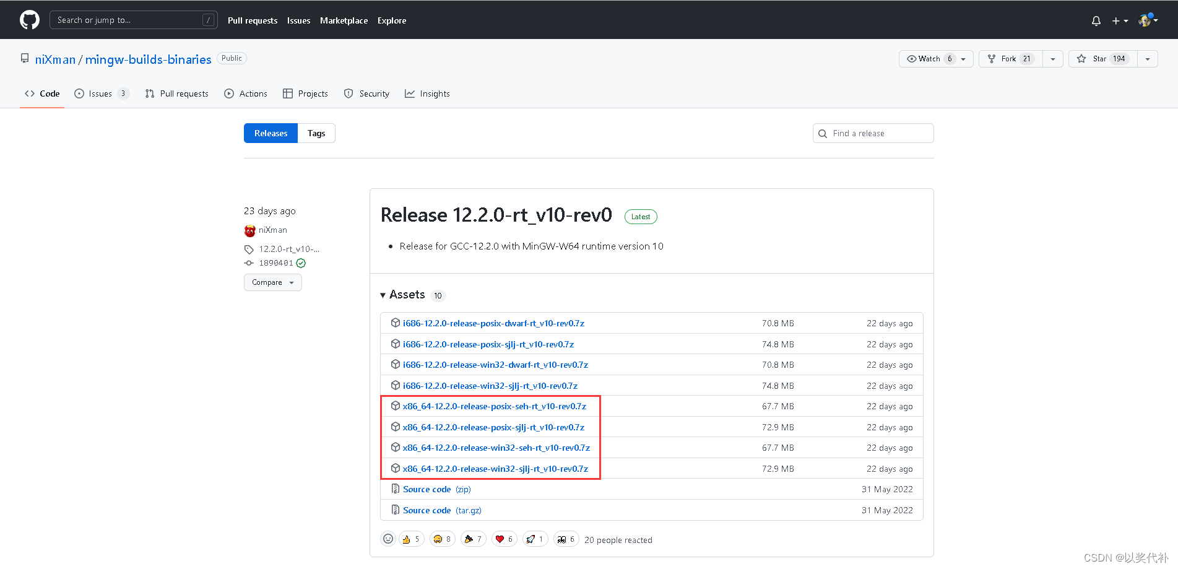This screenshot has height=569, width=1178.
Task: Click package icon of x86_64 posix-seh asset
Action: (396, 406)
